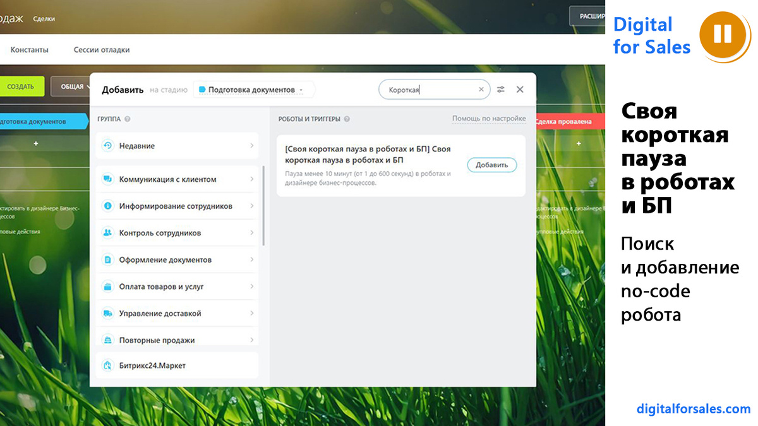Switch to the Сессии отладки tab

click(x=102, y=50)
